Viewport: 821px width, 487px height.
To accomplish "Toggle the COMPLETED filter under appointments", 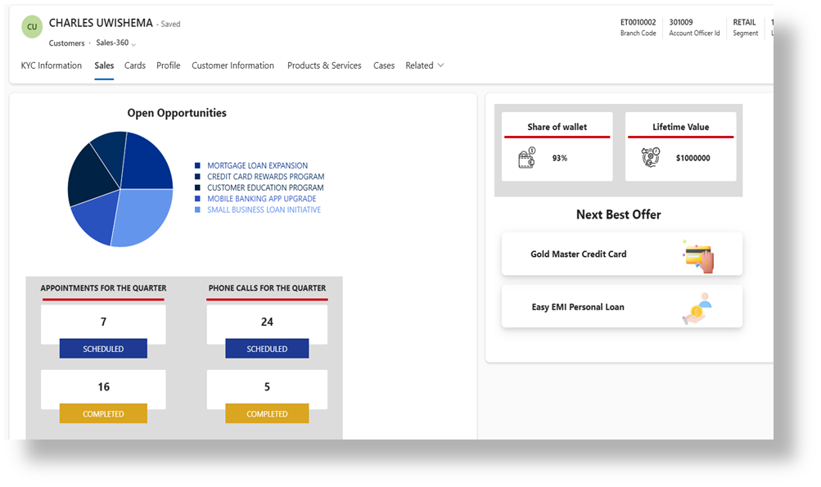I will coord(102,413).
